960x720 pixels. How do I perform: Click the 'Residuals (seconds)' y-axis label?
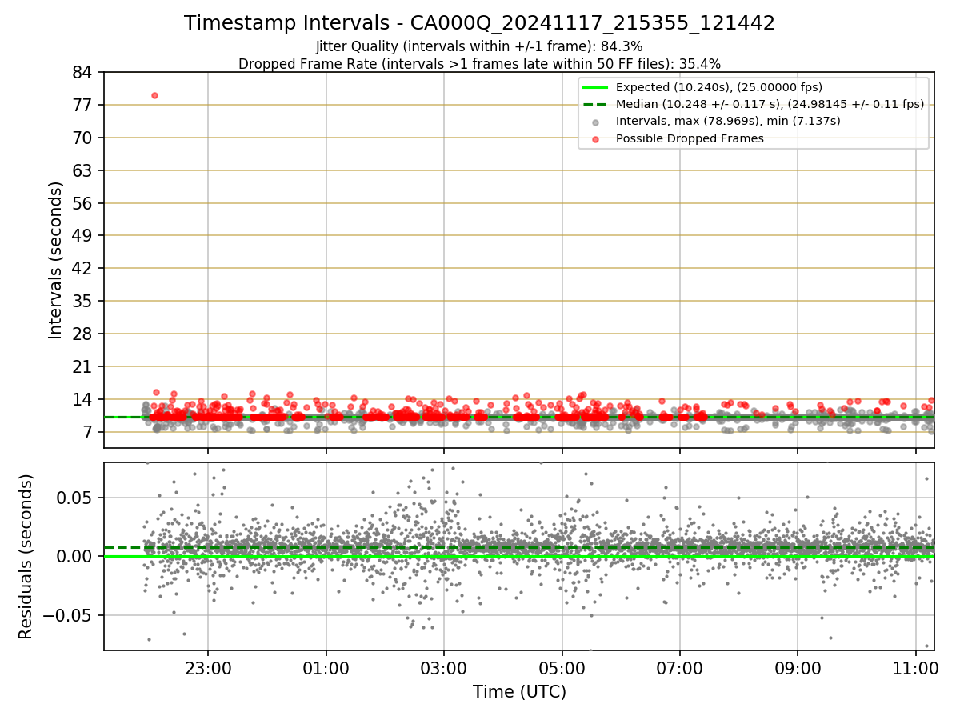[x=26, y=556]
